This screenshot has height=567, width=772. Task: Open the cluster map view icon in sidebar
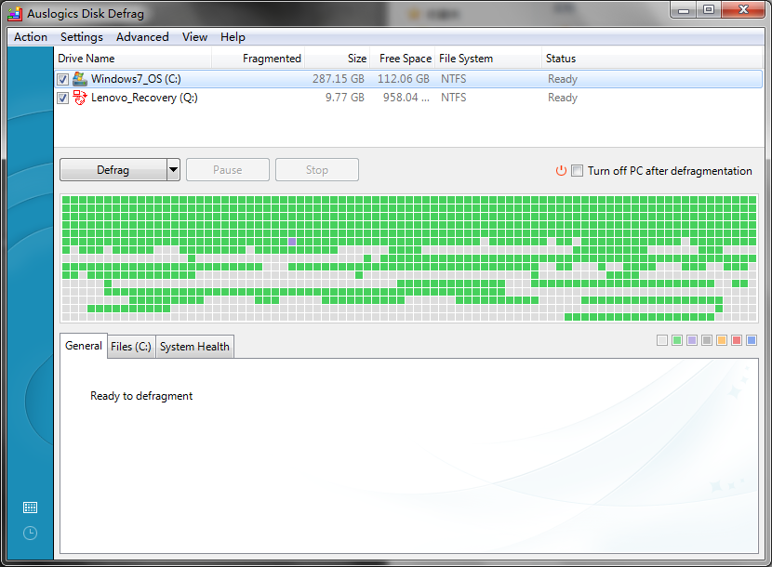30,508
